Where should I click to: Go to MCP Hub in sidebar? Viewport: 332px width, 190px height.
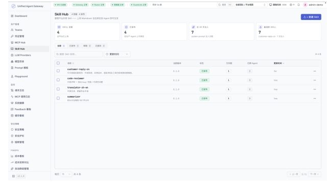(20, 42)
